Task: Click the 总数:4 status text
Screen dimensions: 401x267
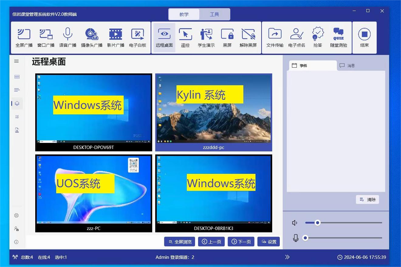Action: [x=27, y=257]
